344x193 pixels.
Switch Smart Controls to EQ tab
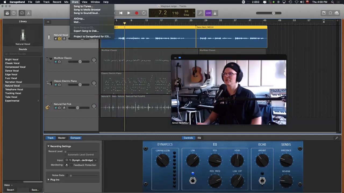[199, 138]
